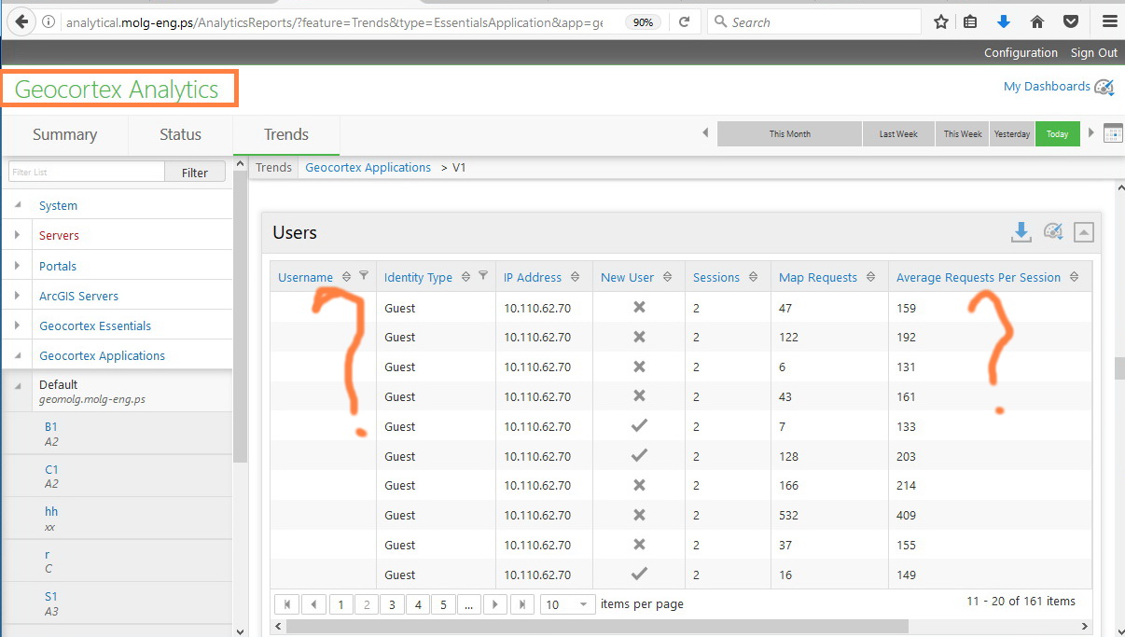Expand the Portals tree node
The width and height of the screenshot is (1125, 637).
click(18, 266)
